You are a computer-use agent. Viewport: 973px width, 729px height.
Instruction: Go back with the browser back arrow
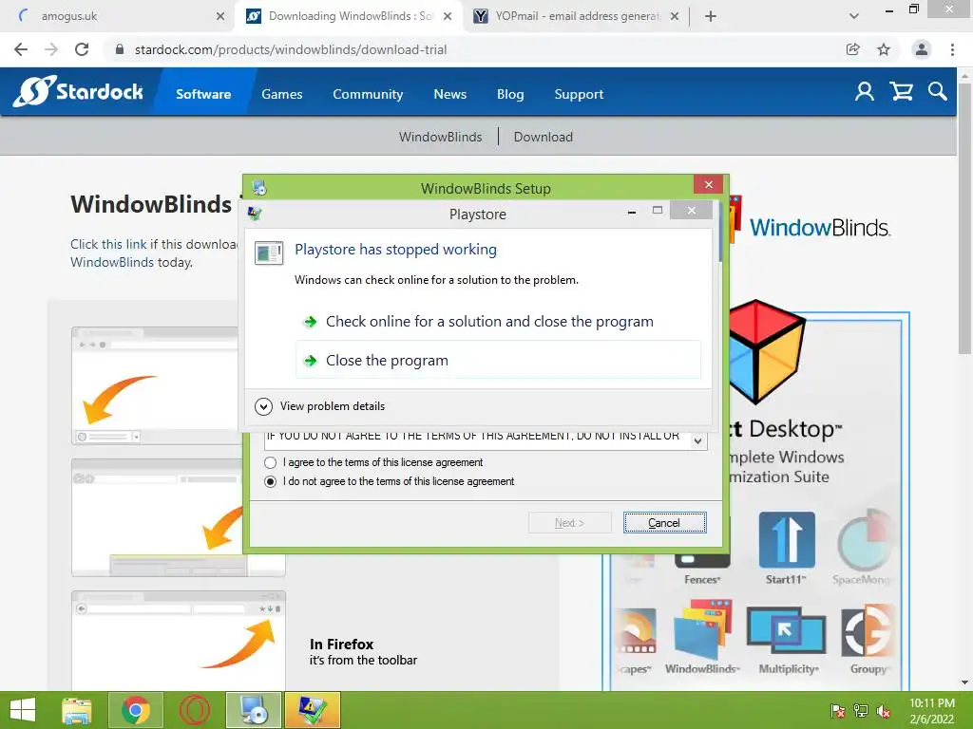click(21, 49)
